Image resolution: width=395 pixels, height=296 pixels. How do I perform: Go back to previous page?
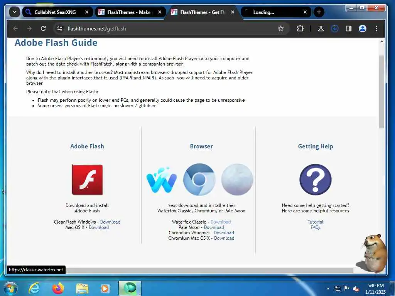click(15, 29)
